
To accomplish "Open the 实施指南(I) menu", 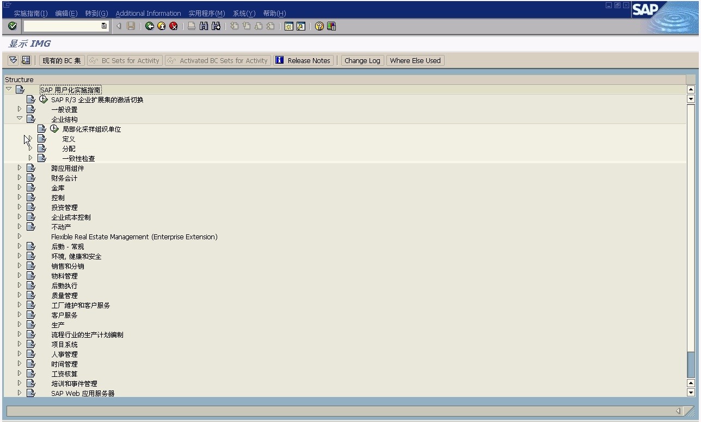I will coord(30,14).
